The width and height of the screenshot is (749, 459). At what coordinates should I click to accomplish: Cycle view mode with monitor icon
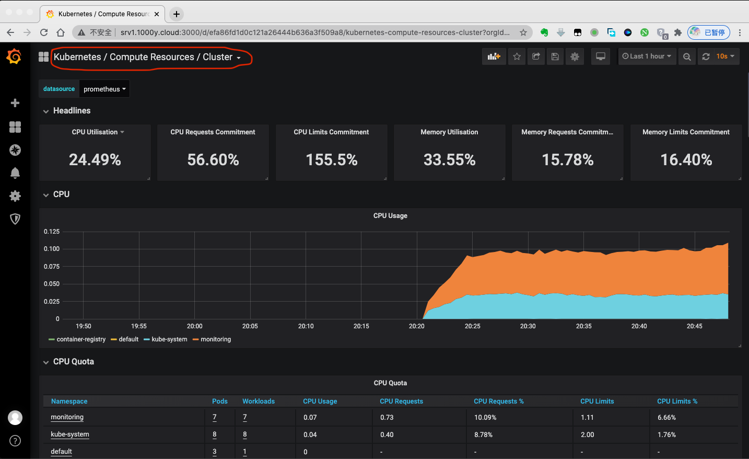point(601,56)
